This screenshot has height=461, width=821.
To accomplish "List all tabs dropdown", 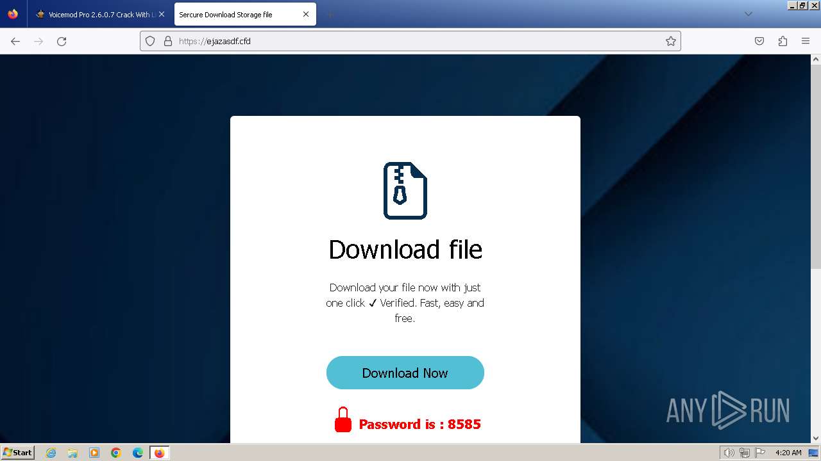I will [x=749, y=14].
